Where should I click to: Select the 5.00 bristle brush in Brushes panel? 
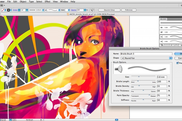171,28
